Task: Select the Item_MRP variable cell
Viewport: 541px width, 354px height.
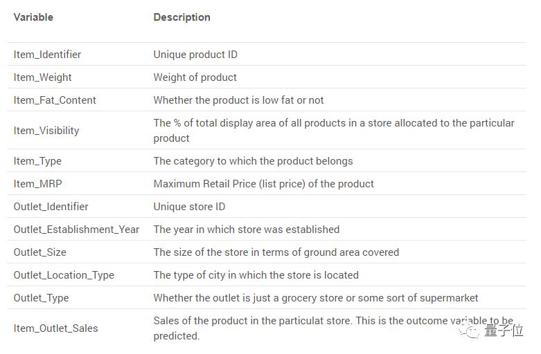Action: 37,184
